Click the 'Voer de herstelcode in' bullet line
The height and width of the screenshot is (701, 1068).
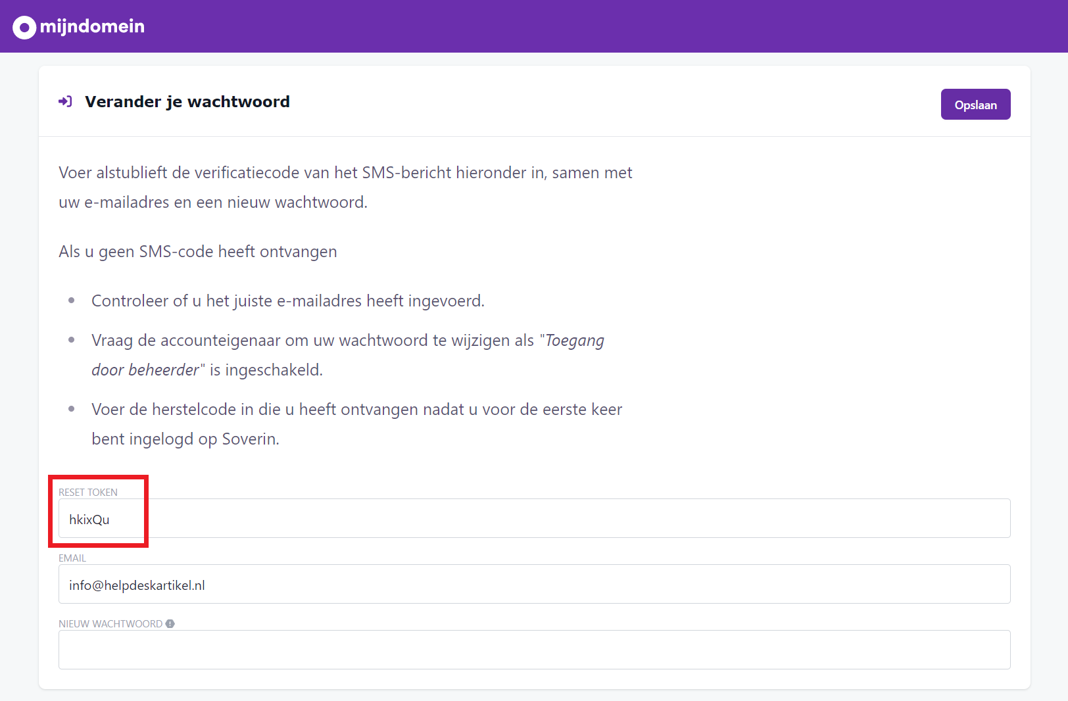[356, 410]
